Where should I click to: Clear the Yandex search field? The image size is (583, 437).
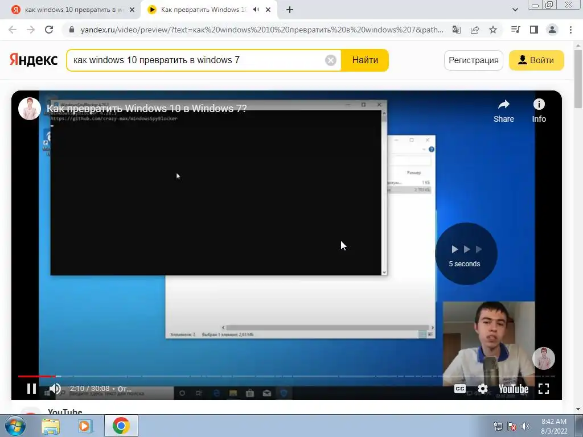point(331,60)
